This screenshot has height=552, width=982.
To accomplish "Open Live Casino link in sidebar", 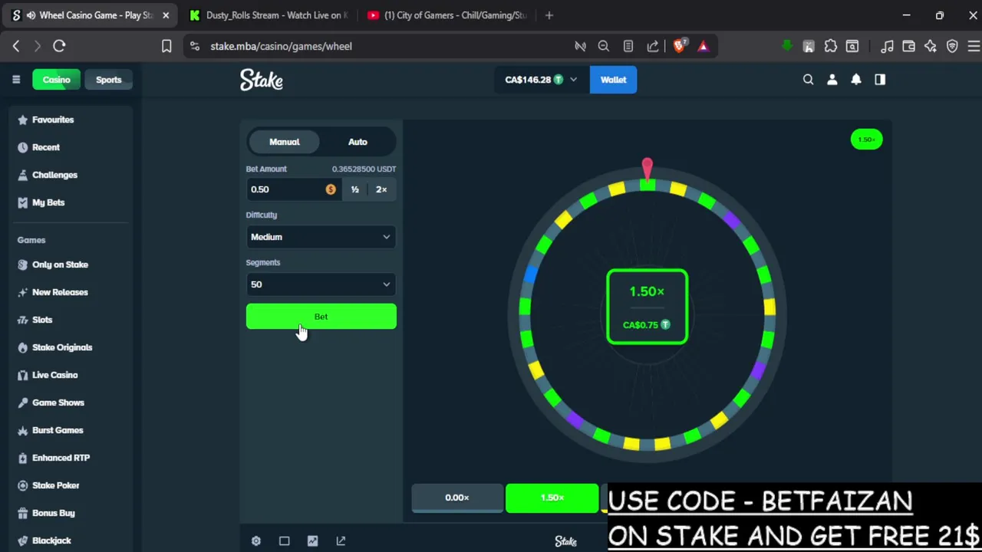I will [x=54, y=375].
